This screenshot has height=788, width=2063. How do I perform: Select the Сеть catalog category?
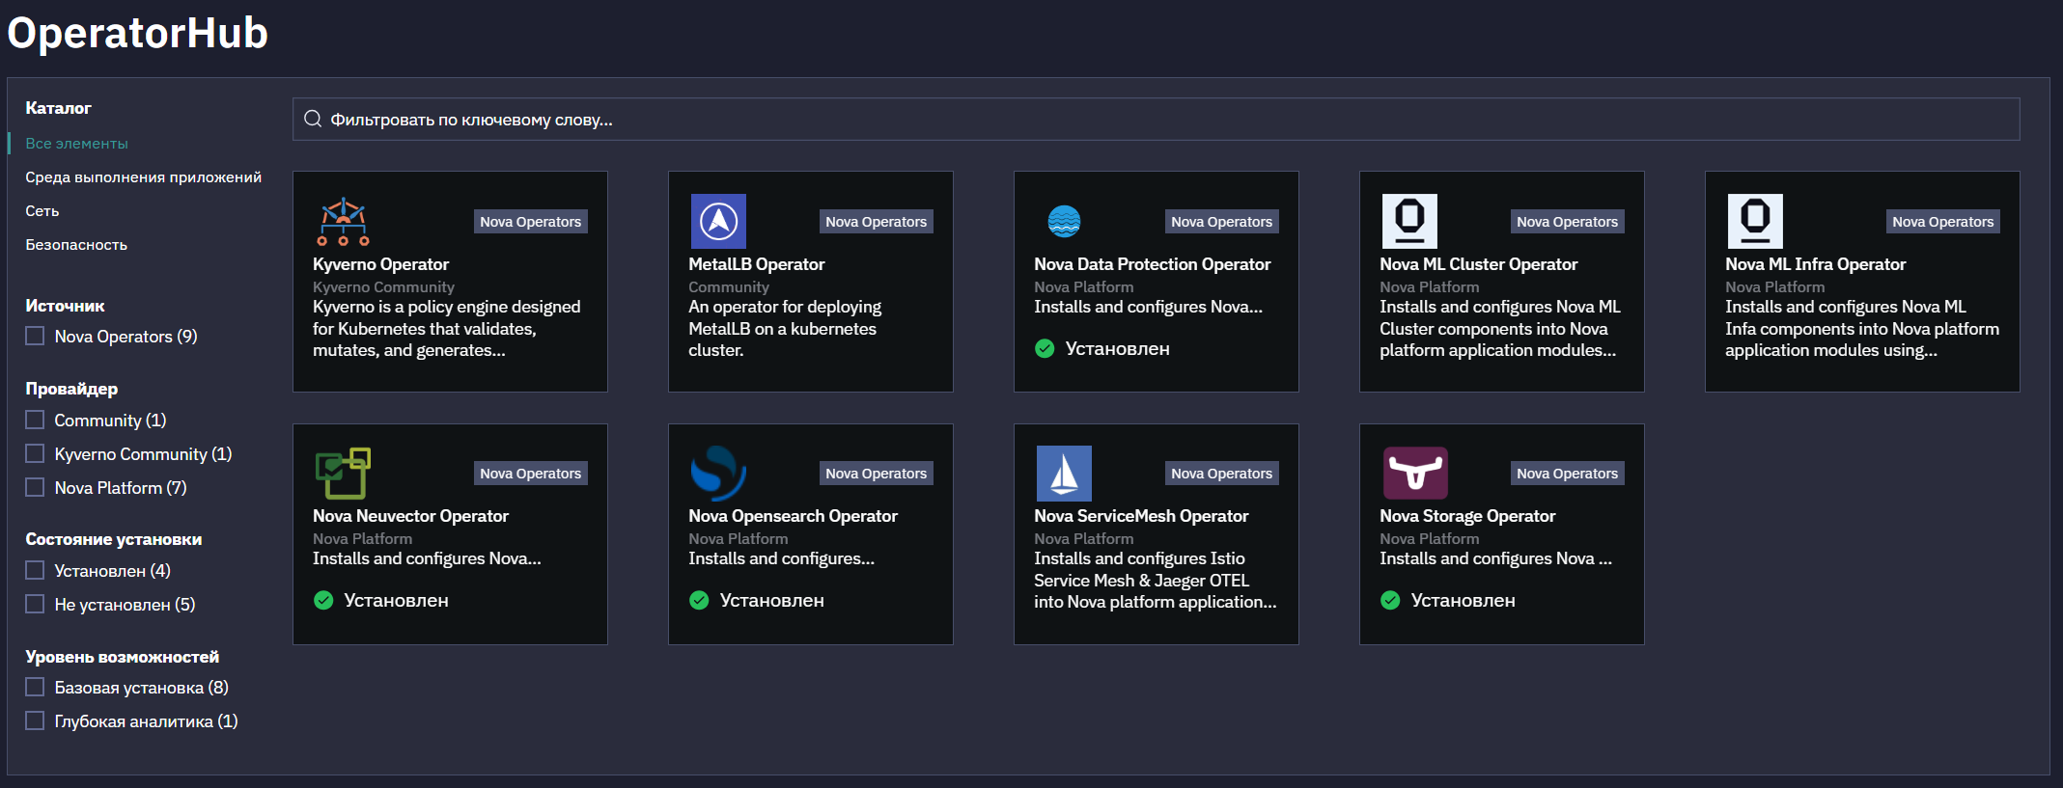click(42, 210)
